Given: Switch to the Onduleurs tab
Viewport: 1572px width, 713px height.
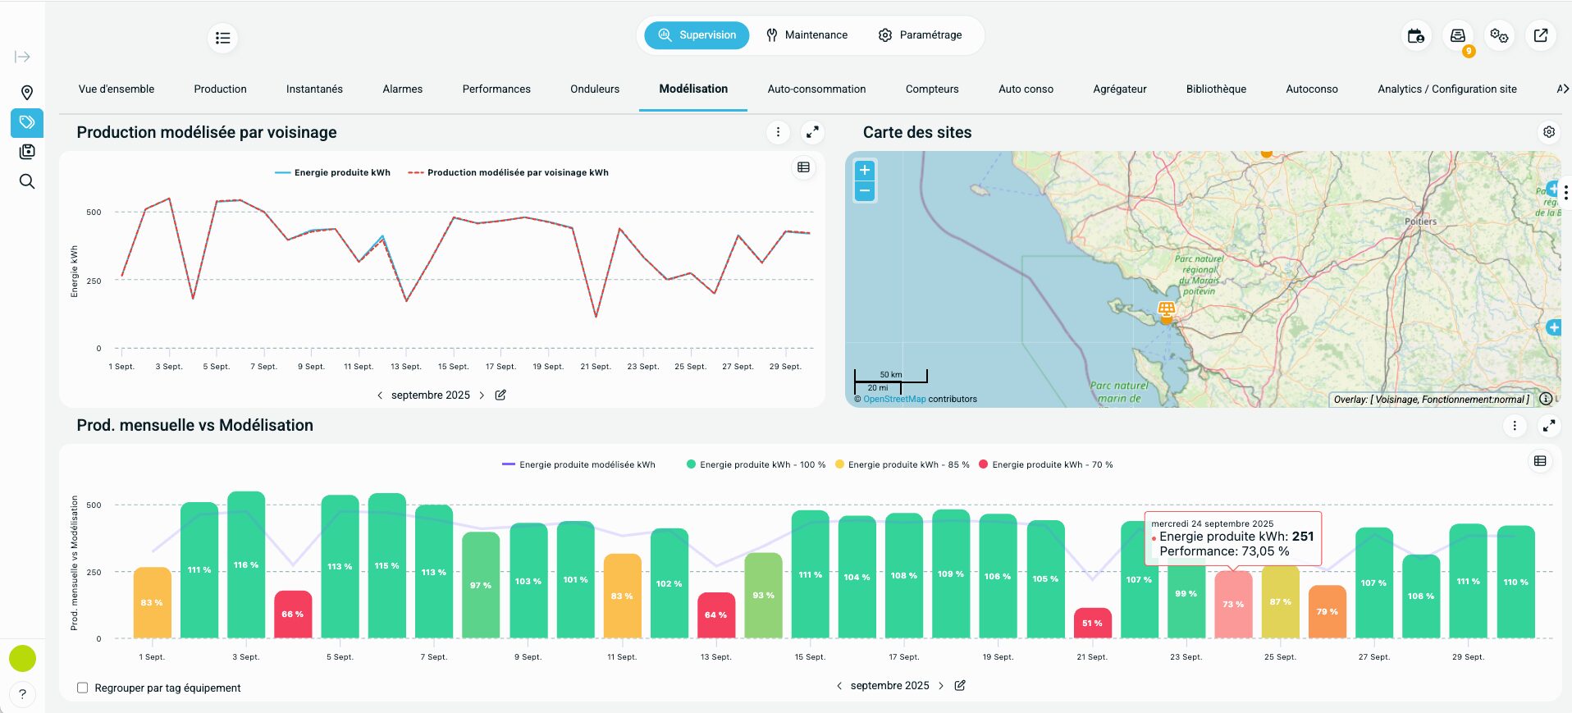Looking at the screenshot, I should point(594,89).
